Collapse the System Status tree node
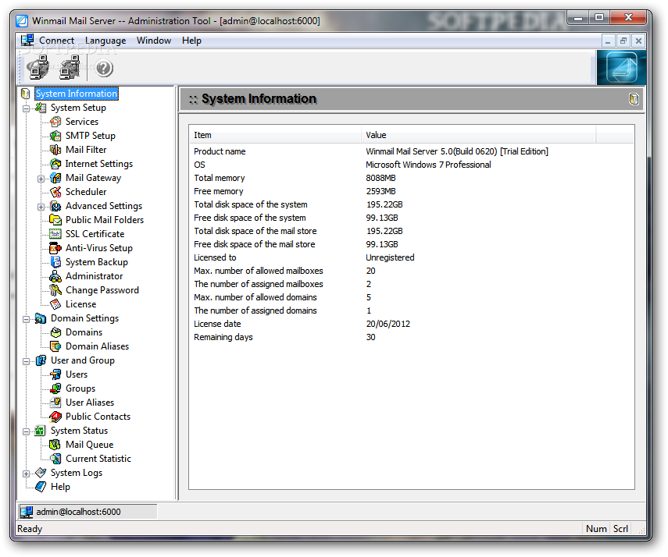This screenshot has height=557, width=668. (x=27, y=431)
